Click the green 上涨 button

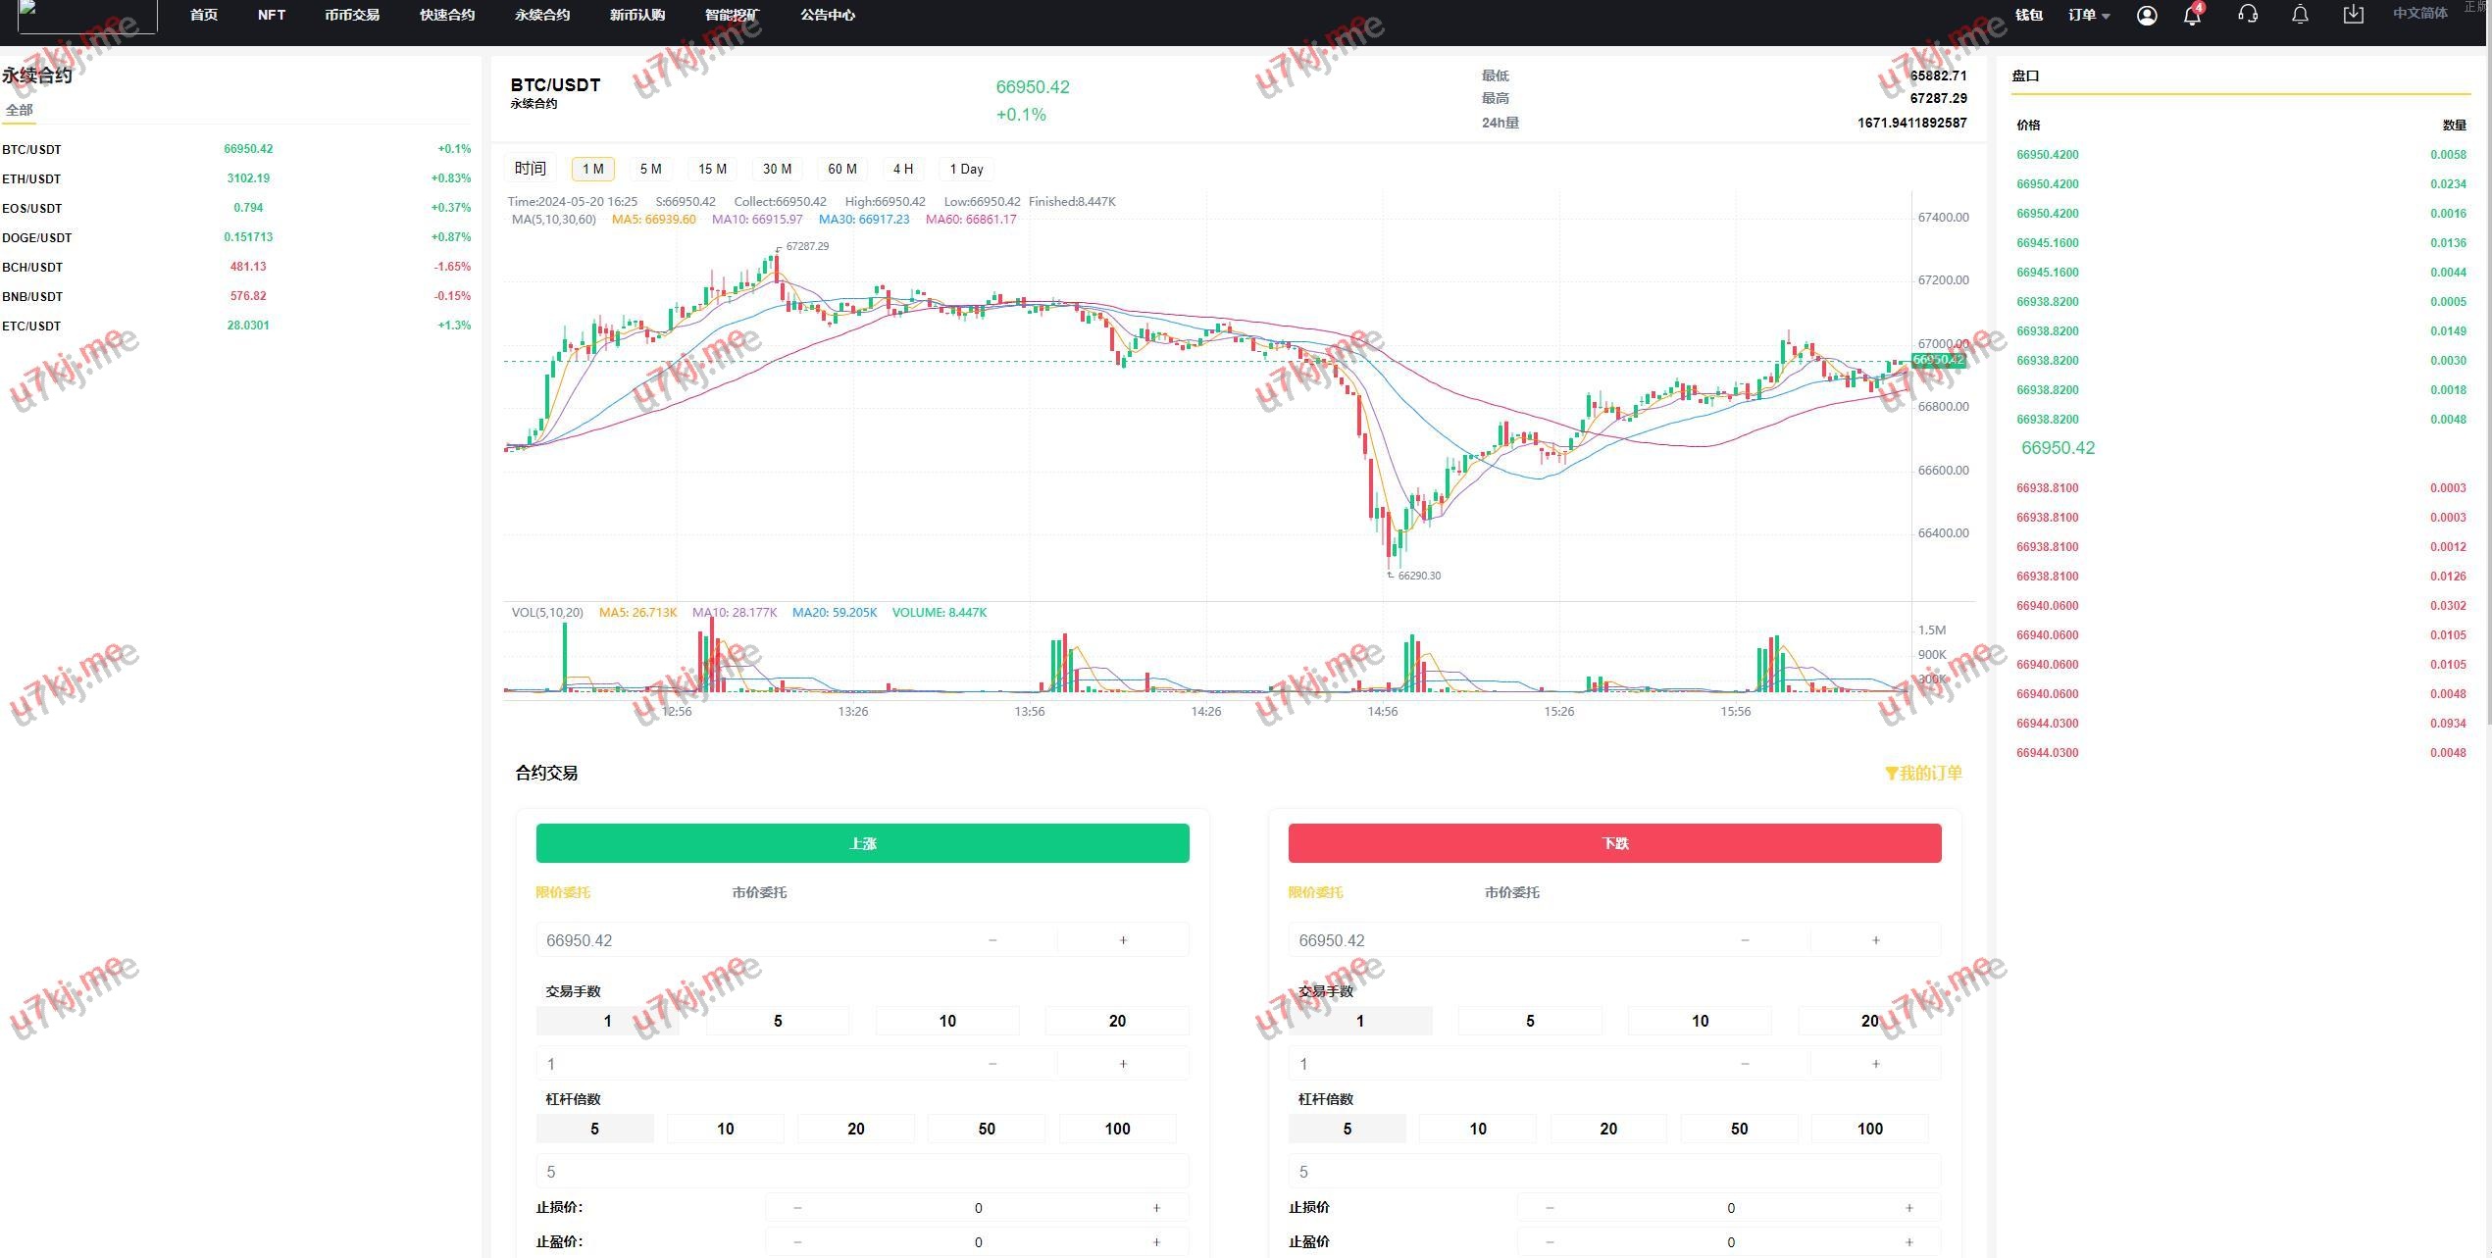862,843
